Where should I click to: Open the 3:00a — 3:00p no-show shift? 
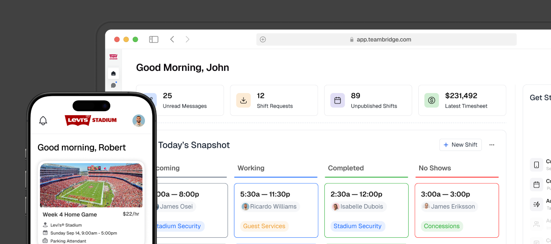(x=457, y=210)
